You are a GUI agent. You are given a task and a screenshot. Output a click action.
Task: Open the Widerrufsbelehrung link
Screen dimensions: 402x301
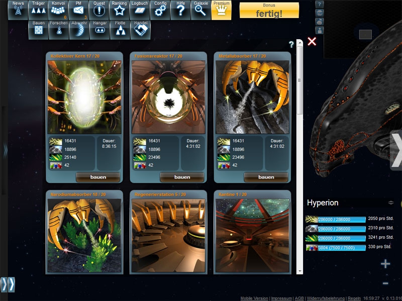pos(326,298)
